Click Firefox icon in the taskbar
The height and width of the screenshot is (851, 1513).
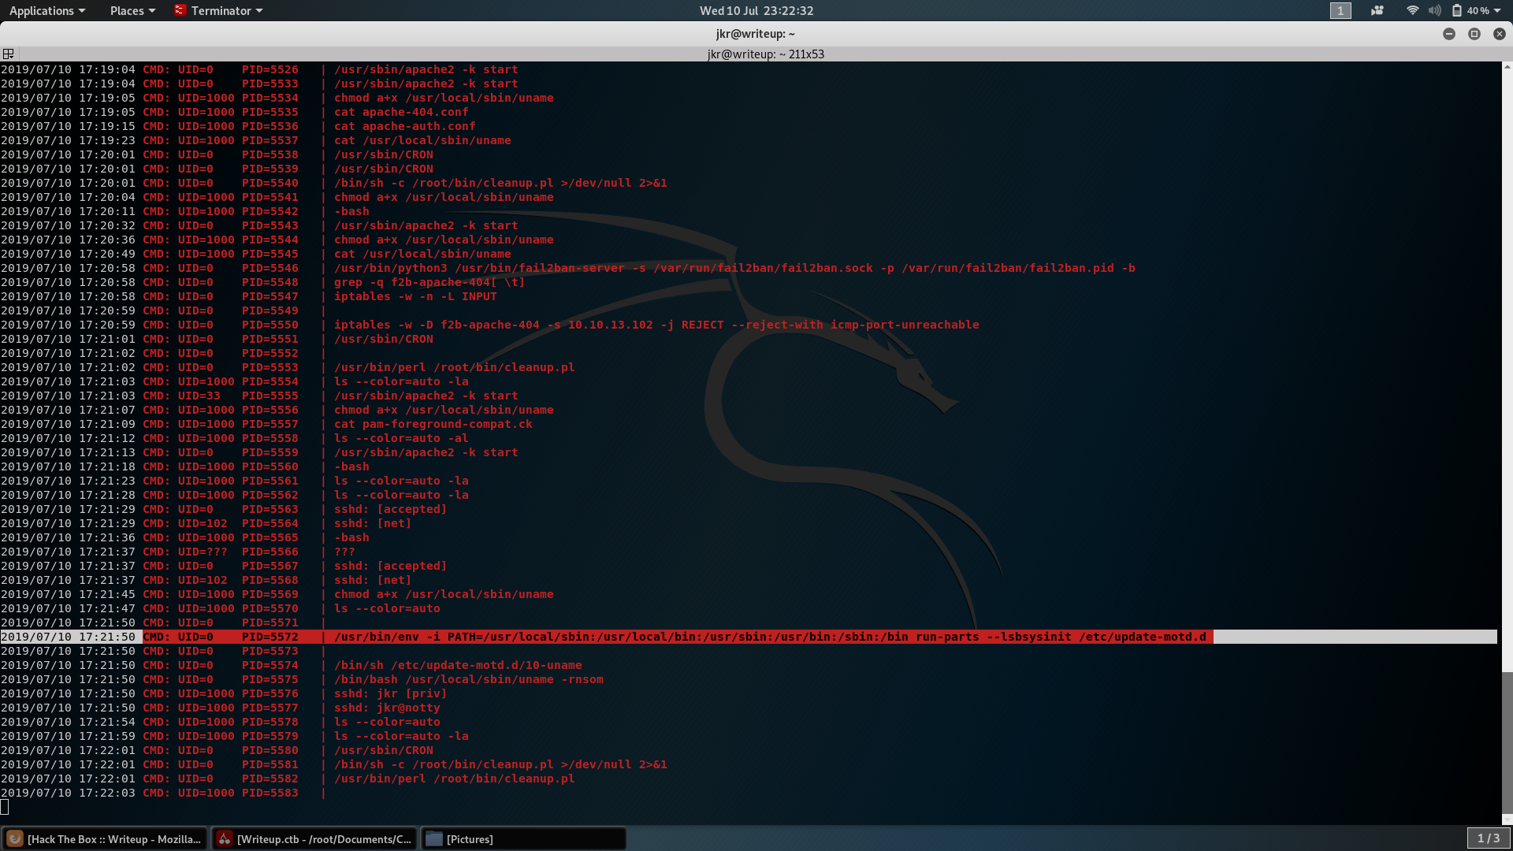14,838
